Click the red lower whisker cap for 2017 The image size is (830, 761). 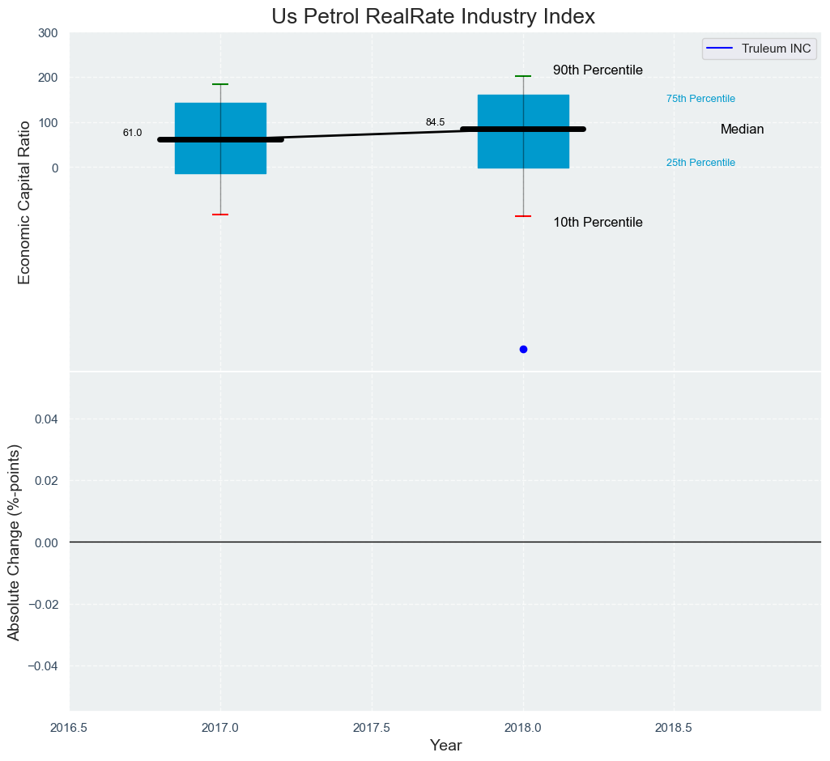pos(220,215)
